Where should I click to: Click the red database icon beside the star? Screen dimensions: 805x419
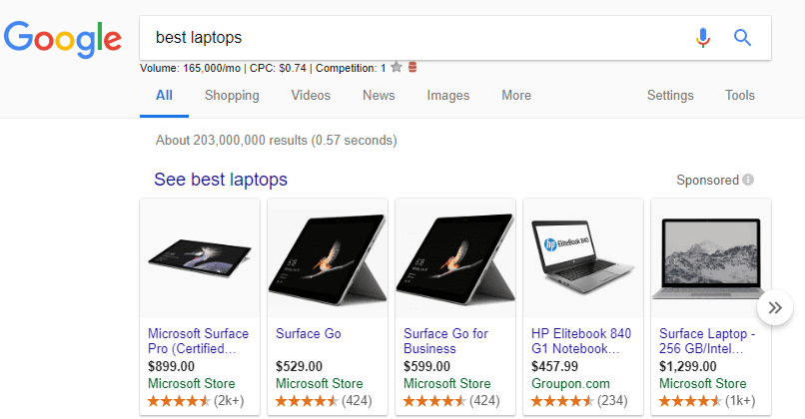(x=412, y=68)
